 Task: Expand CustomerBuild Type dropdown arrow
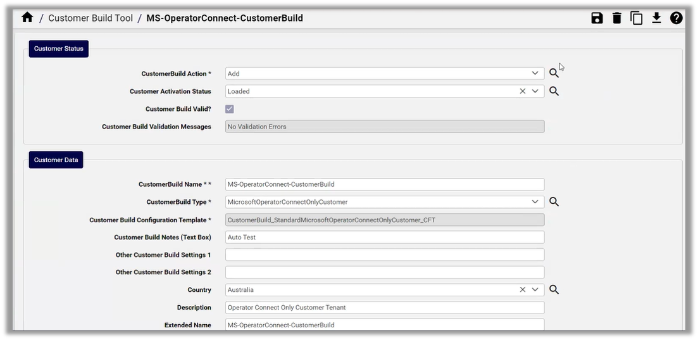point(535,202)
